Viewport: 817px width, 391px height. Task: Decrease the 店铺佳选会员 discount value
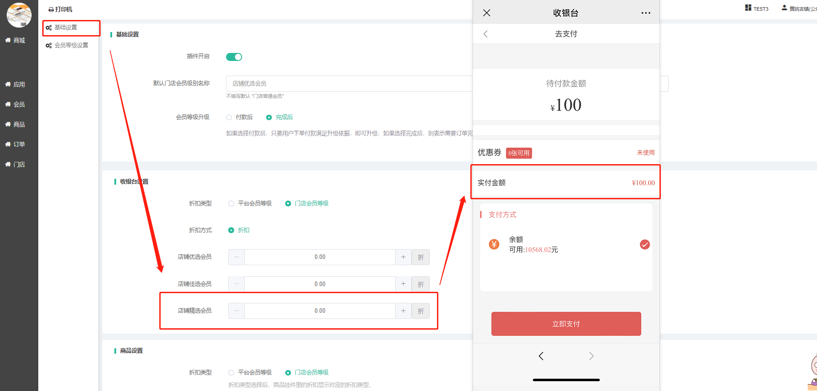236,284
